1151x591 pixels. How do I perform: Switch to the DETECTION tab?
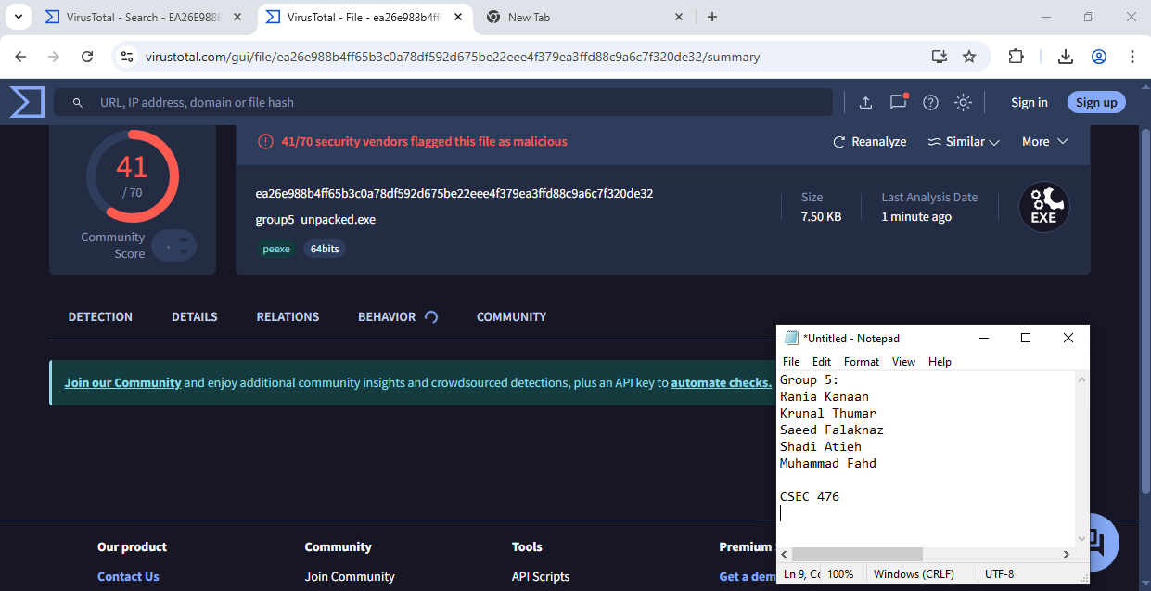100,316
